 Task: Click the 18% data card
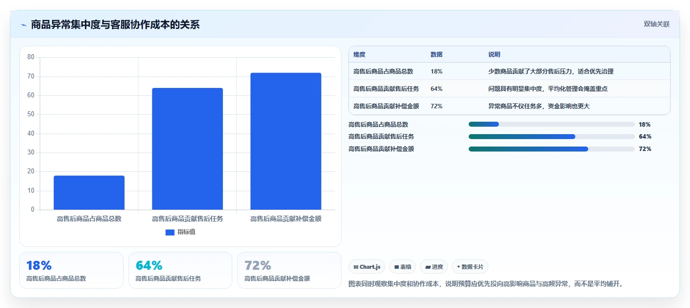(71, 270)
